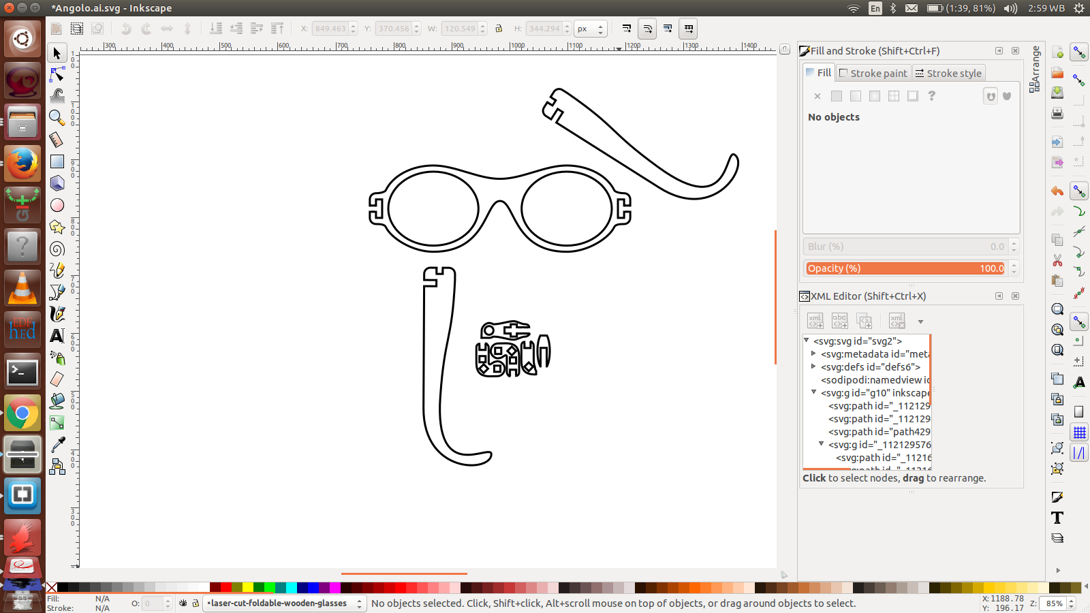Select the Rectangle tool

click(57, 161)
